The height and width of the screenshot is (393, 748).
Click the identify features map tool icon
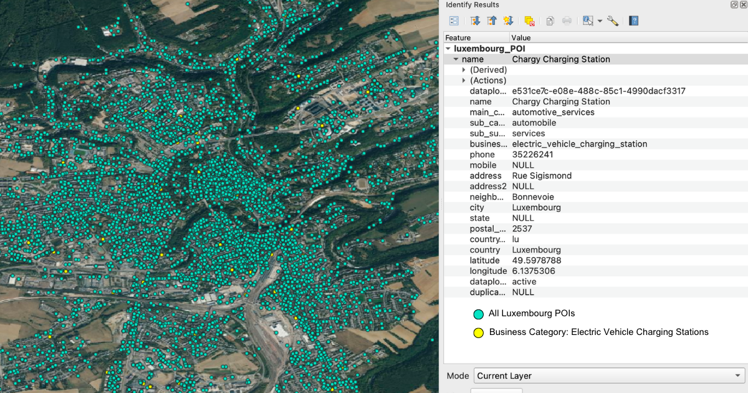(587, 21)
